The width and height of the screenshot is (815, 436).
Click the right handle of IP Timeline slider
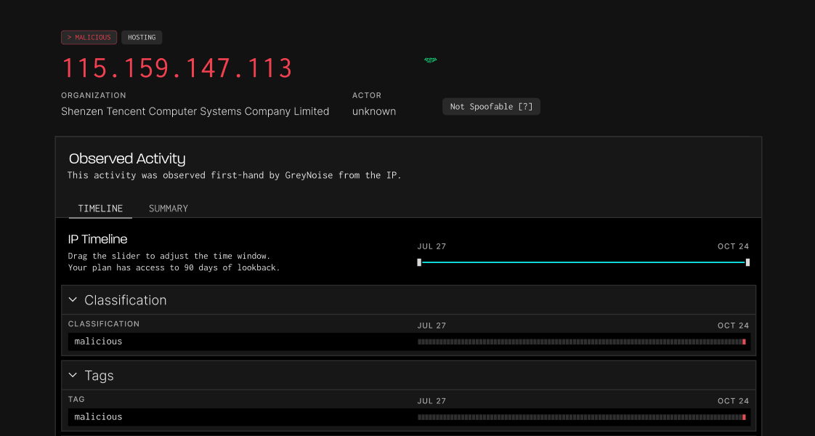748,262
